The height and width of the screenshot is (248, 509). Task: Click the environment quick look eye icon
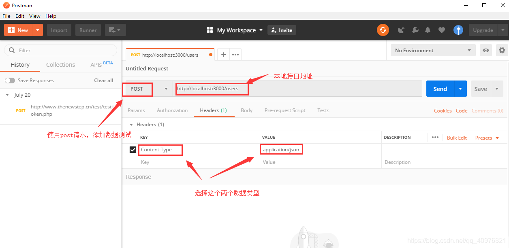(486, 50)
